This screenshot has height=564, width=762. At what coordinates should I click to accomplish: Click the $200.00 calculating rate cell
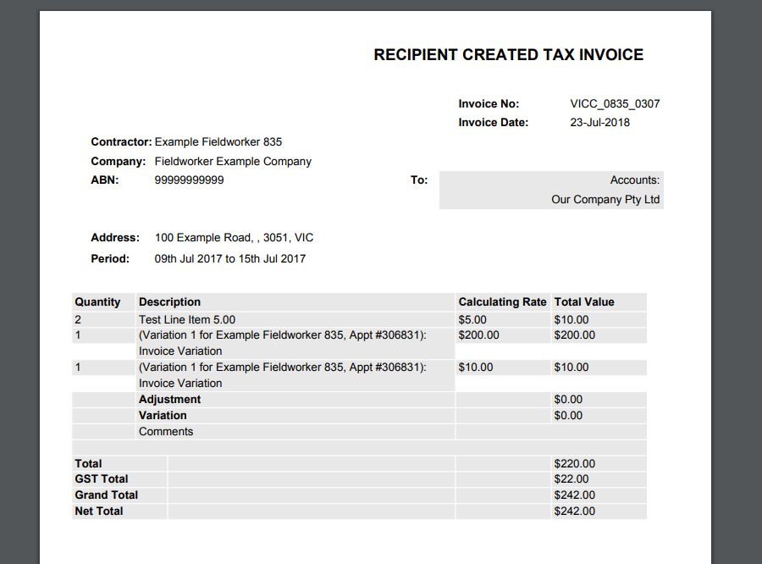(x=478, y=335)
